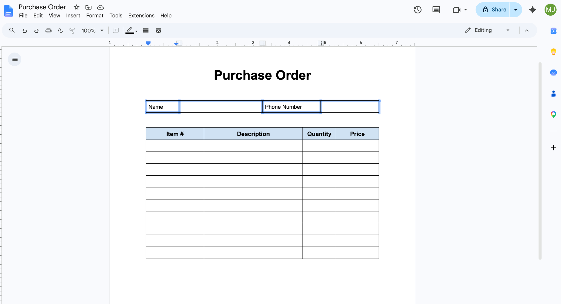Click the add comment icon in toolbar
The width and height of the screenshot is (561, 304).
coord(116,30)
